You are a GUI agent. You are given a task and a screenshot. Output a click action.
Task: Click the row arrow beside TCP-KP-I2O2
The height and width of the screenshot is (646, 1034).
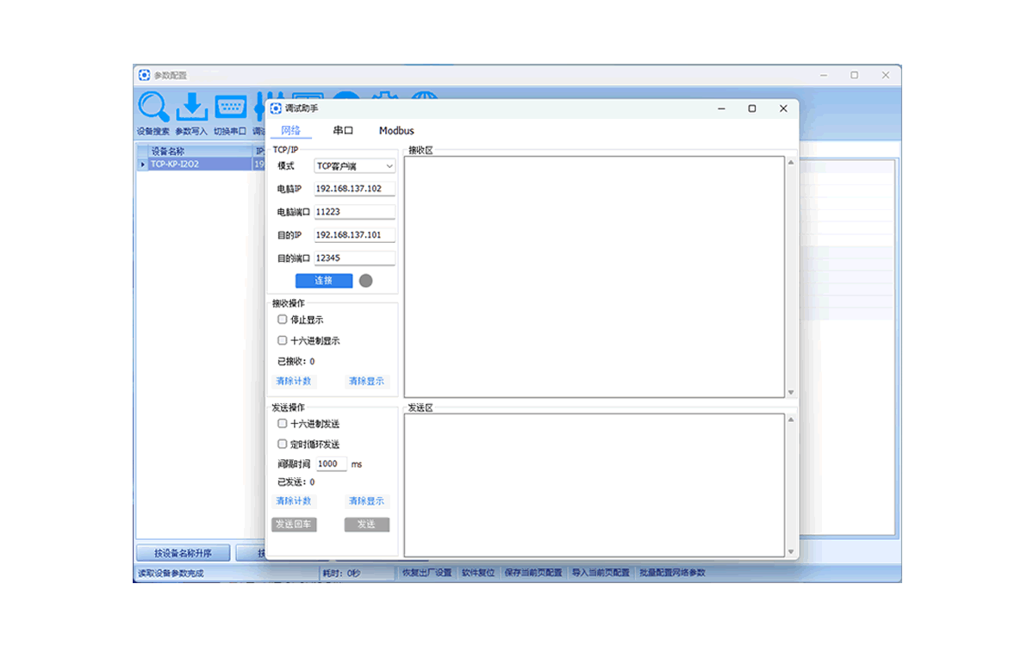click(143, 165)
